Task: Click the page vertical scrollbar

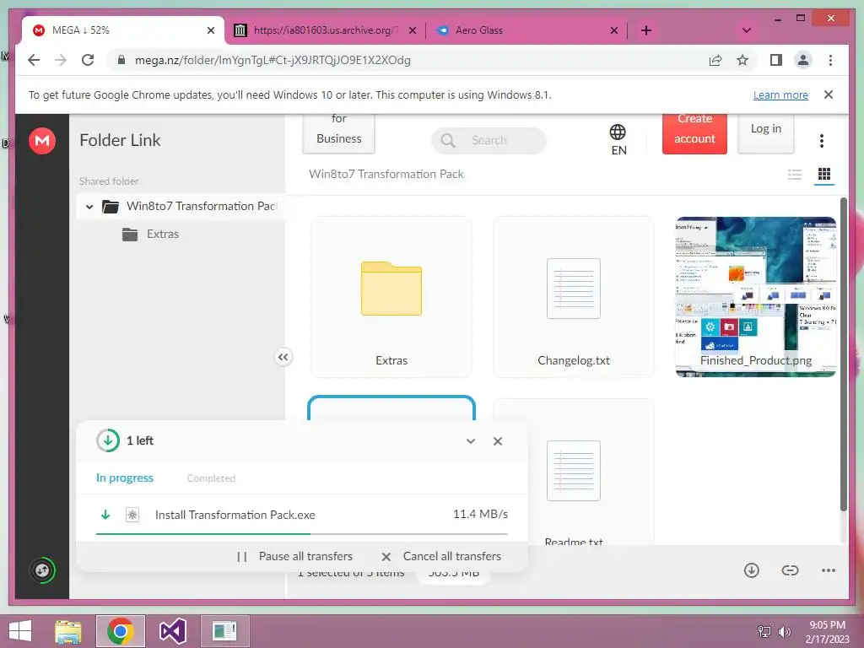Action: (843, 354)
